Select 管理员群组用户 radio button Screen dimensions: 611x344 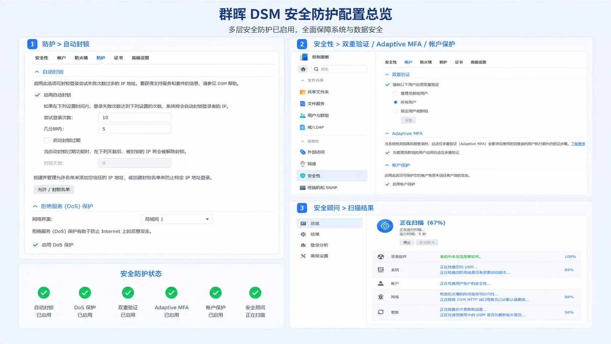point(395,93)
